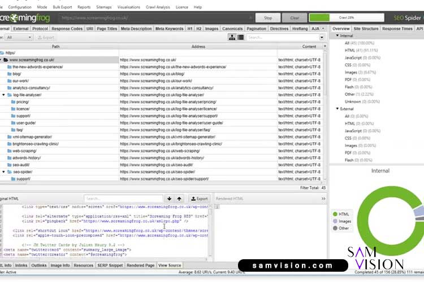Switch to the H1 tab
This screenshot has height=283, width=424.
click(x=190, y=29)
